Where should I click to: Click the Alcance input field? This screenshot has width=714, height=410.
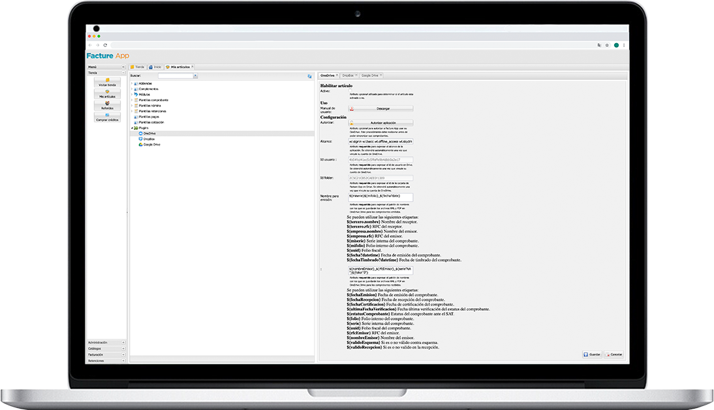coord(380,141)
